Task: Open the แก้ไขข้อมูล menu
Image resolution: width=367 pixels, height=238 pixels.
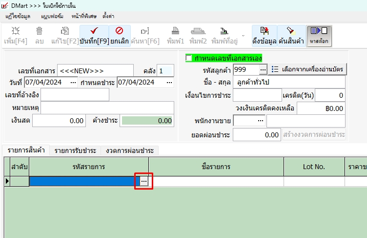Action: click(x=18, y=16)
